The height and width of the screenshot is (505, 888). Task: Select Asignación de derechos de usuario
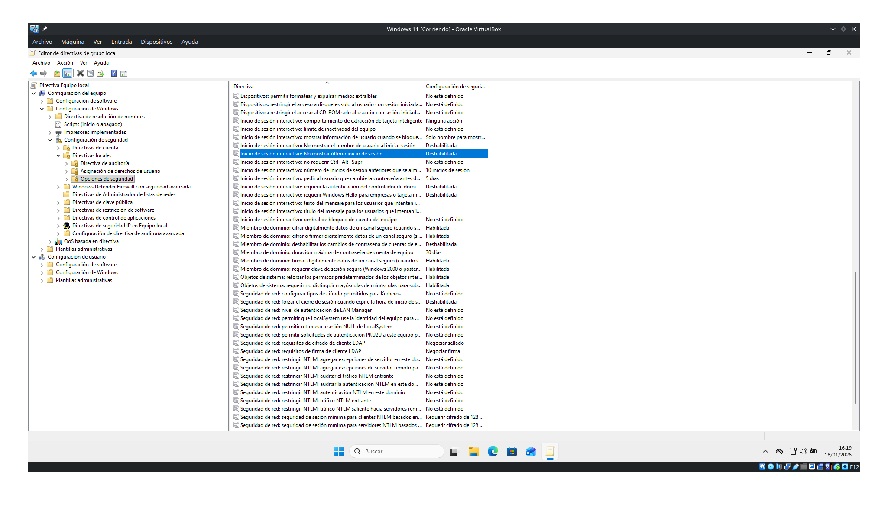tap(120, 171)
